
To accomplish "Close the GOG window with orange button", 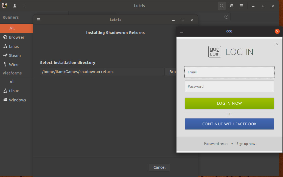I will pos(277,31).
